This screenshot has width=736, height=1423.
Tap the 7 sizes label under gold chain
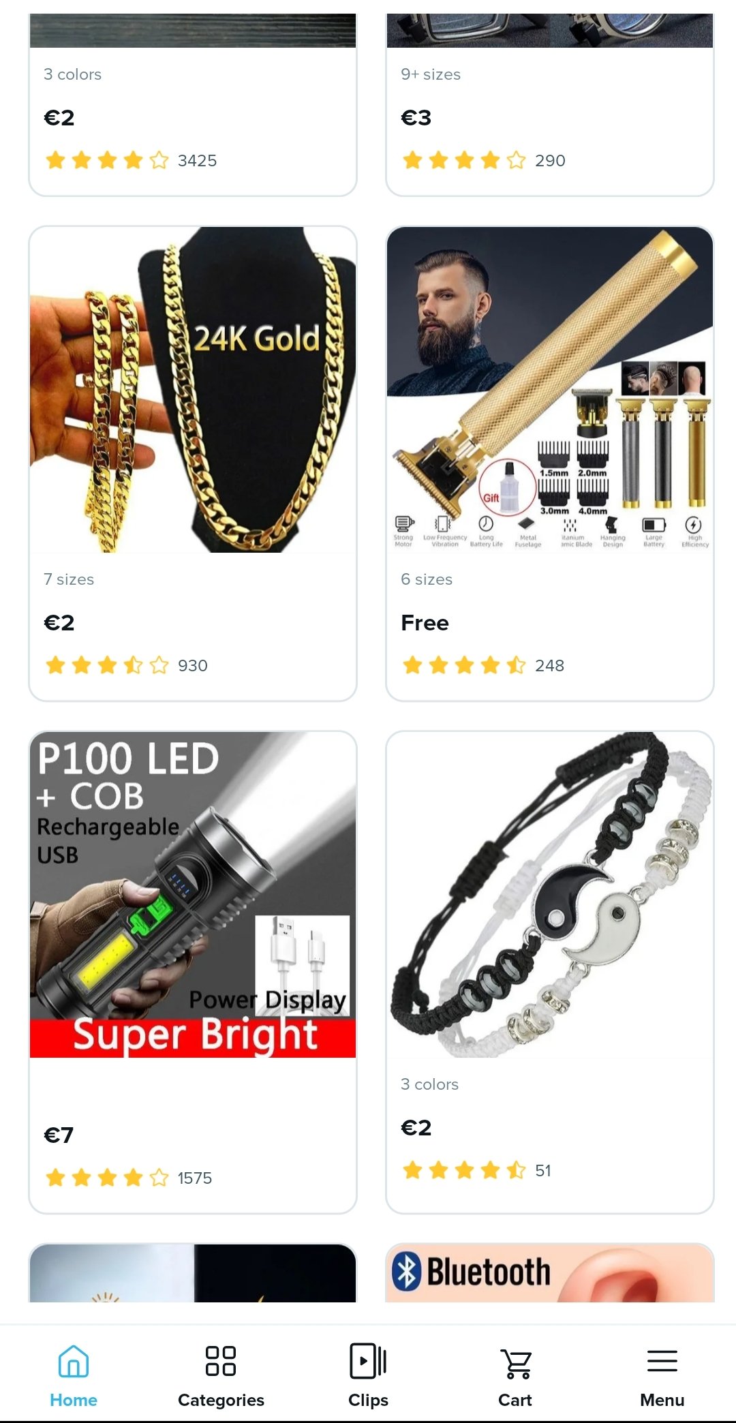(69, 579)
